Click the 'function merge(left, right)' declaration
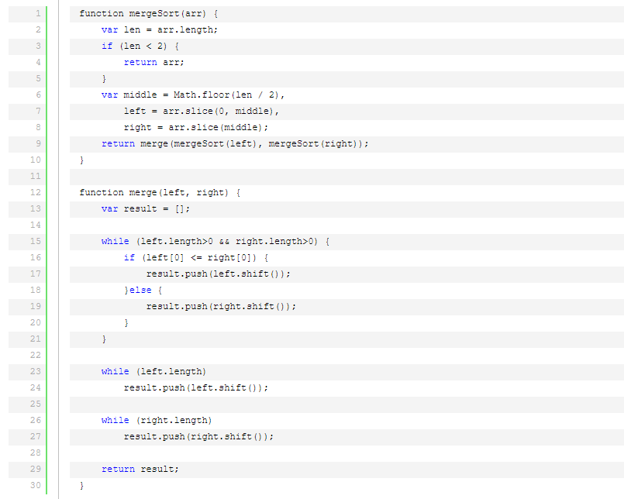 click(x=160, y=192)
